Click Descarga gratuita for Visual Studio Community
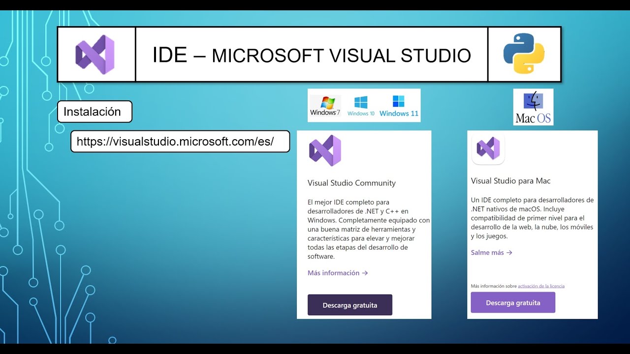Viewport: 630px width, 354px height. coord(350,305)
